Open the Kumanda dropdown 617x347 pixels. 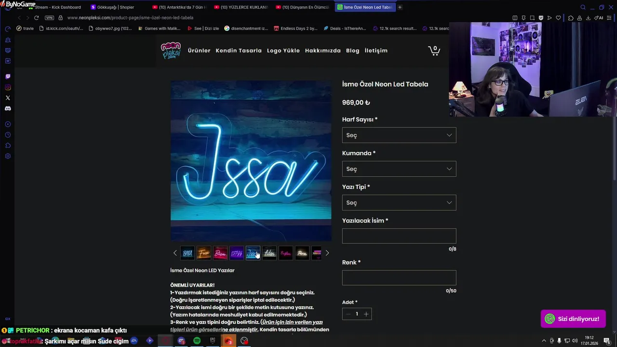point(399,169)
